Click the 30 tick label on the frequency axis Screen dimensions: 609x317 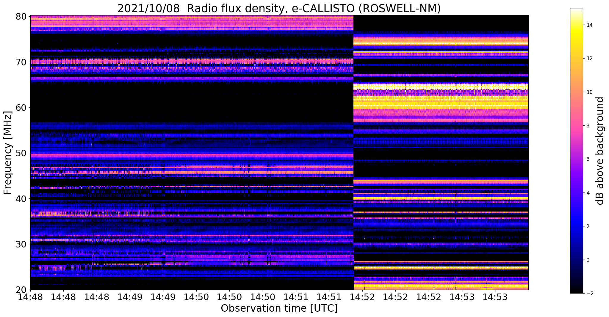(21, 244)
